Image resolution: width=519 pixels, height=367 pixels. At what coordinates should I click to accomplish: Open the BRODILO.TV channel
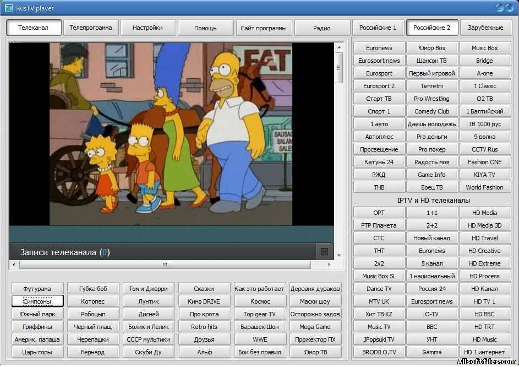[x=379, y=352]
